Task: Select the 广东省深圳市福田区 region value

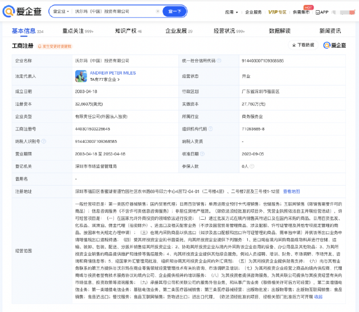Action: coord(260,92)
